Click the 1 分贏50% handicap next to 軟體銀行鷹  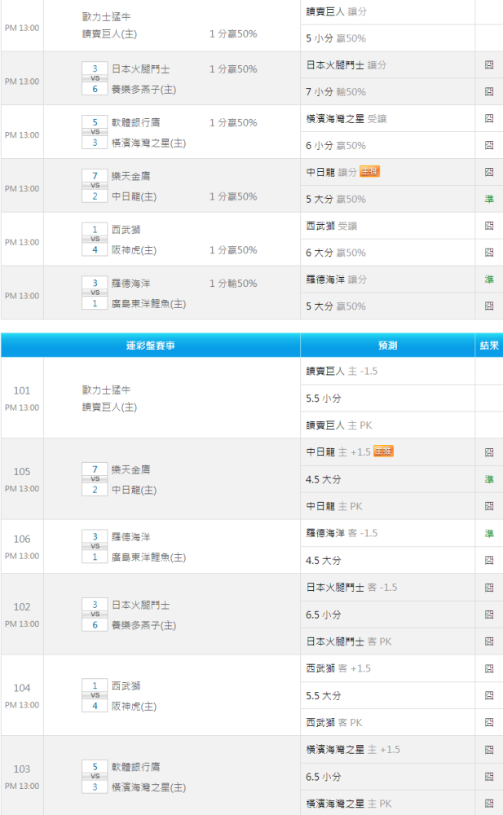(x=233, y=123)
